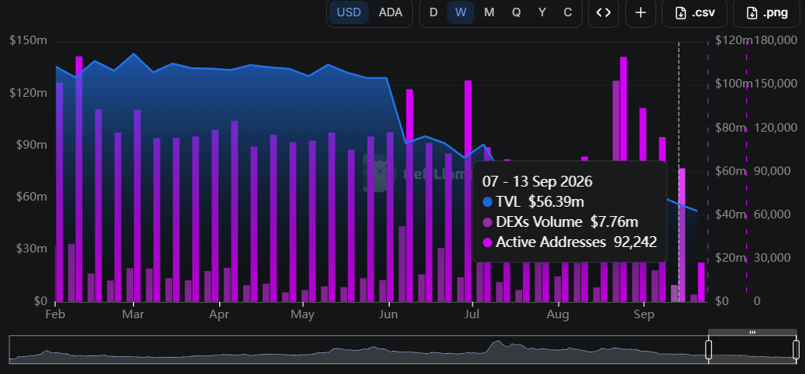Download chart data as .csv

(x=694, y=13)
